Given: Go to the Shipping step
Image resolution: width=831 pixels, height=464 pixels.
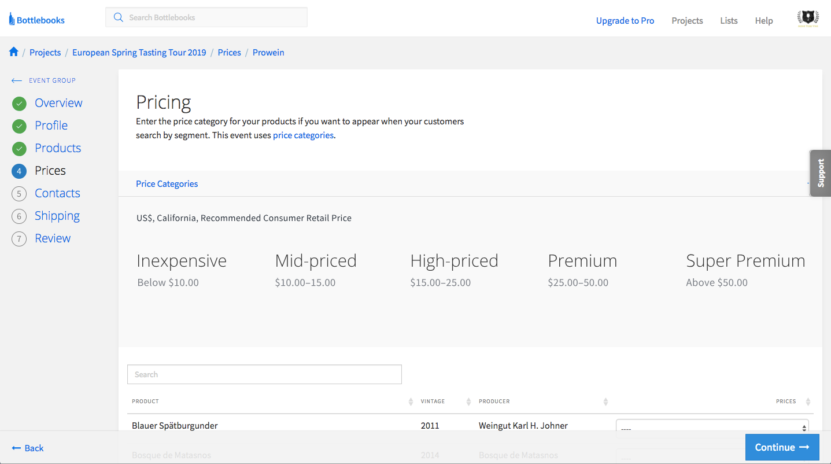Looking at the screenshot, I should pyautogui.click(x=57, y=216).
